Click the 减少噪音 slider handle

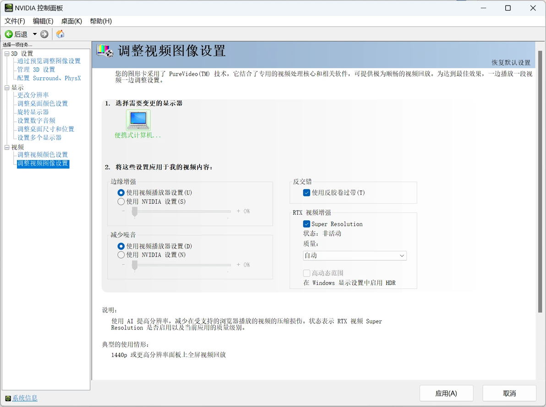pyautogui.click(x=134, y=265)
